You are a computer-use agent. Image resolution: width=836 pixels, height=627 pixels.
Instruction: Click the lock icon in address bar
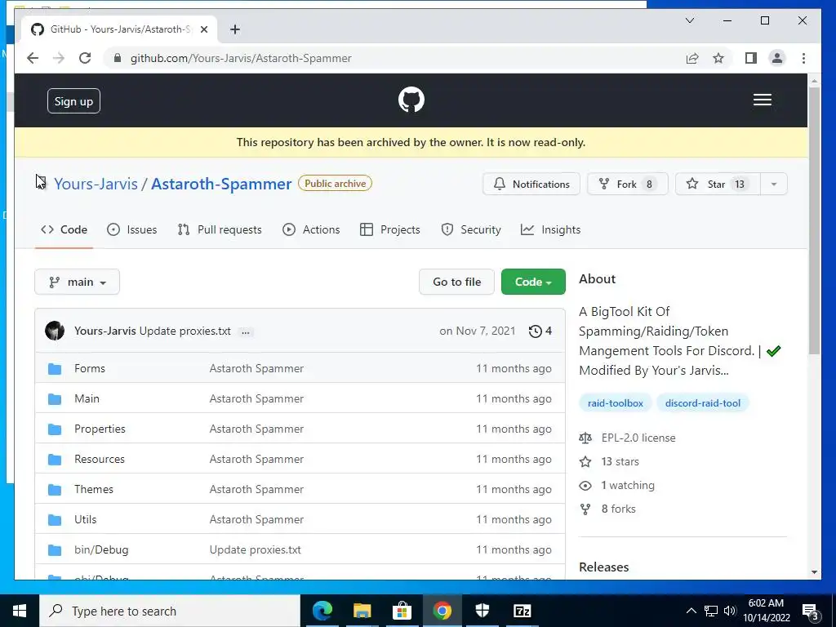[x=118, y=58]
